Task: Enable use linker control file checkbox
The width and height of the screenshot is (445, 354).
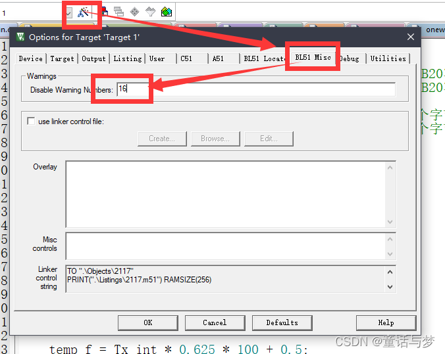Action: click(31, 122)
